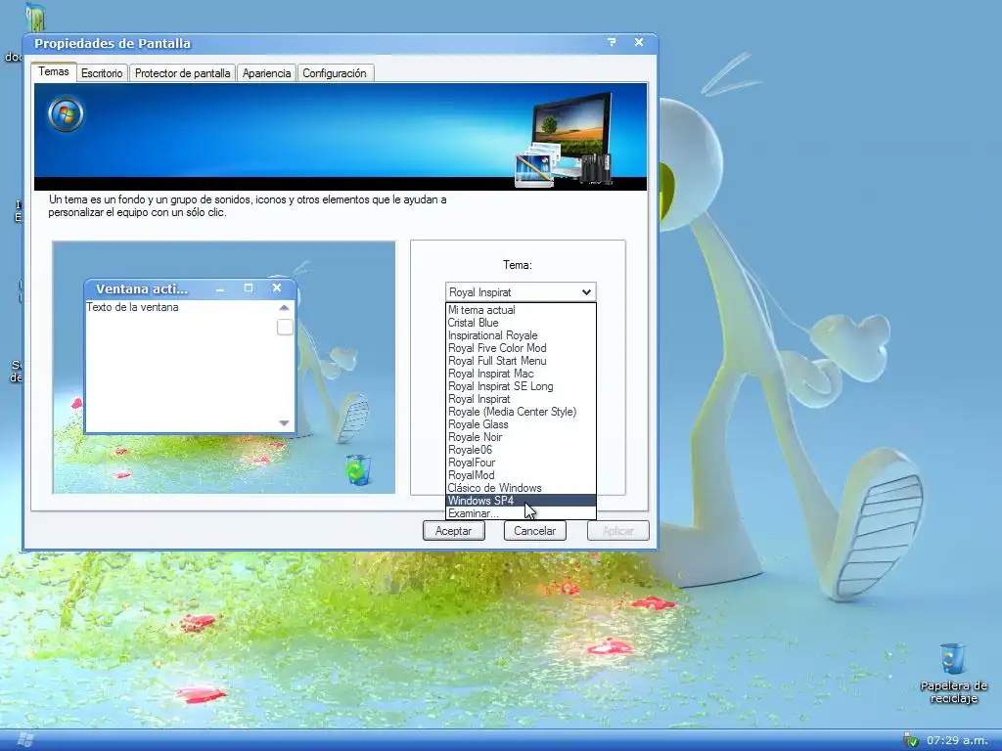The height and width of the screenshot is (751, 1002).
Task: Choose Royale (Media Center Style) theme
Action: pos(521,412)
